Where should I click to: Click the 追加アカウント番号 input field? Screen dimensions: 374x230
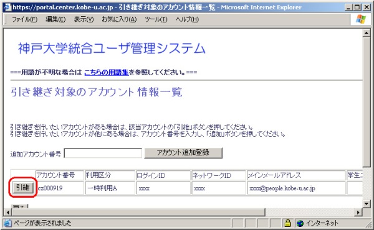coord(103,153)
